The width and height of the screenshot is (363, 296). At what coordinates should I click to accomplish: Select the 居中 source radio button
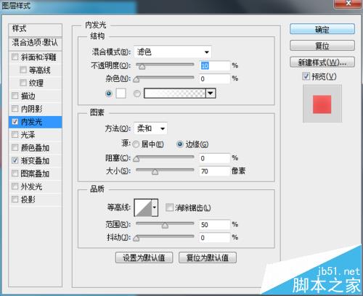[x=136, y=144]
